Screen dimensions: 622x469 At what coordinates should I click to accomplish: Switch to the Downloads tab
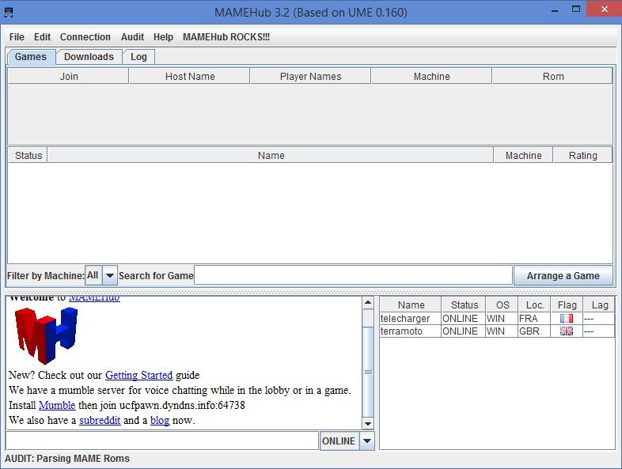[89, 57]
